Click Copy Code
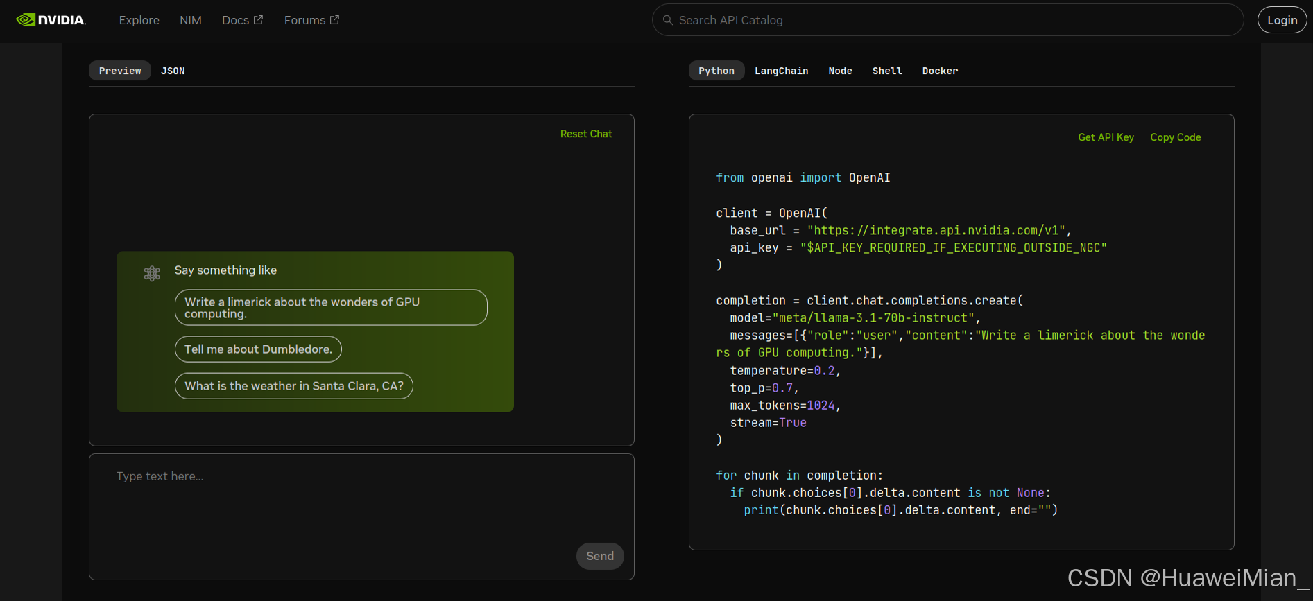 pos(1175,137)
